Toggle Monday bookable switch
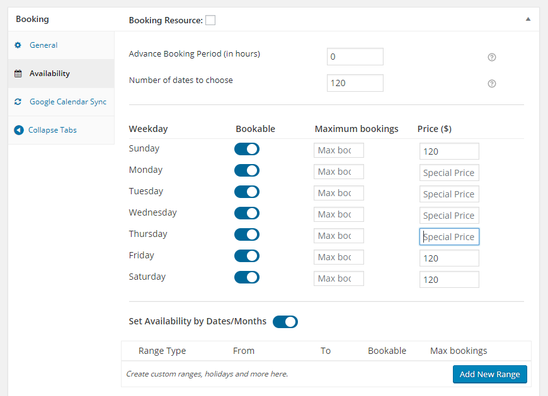 point(247,170)
